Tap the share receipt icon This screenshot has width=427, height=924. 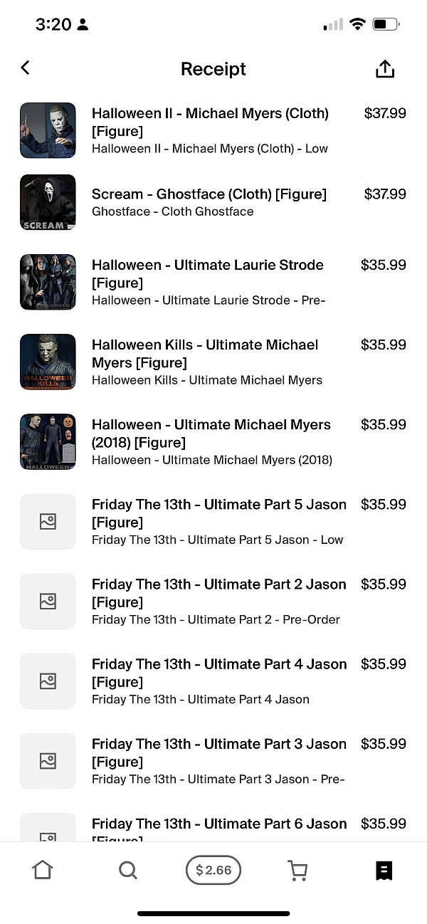click(x=384, y=69)
